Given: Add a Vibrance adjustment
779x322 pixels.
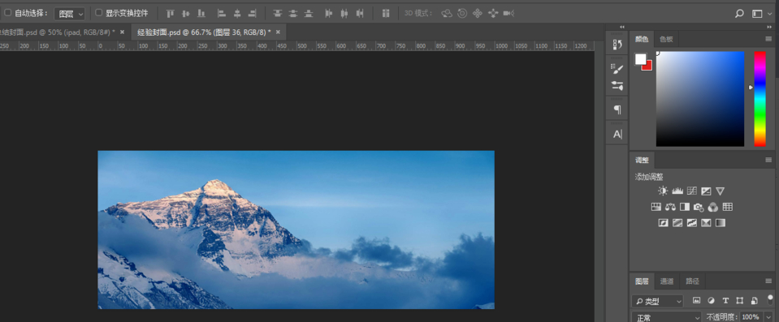Looking at the screenshot, I should 721,191.
